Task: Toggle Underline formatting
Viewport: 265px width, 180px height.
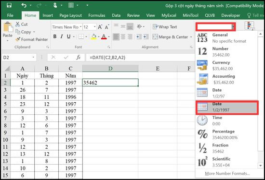Action: pos(68,36)
